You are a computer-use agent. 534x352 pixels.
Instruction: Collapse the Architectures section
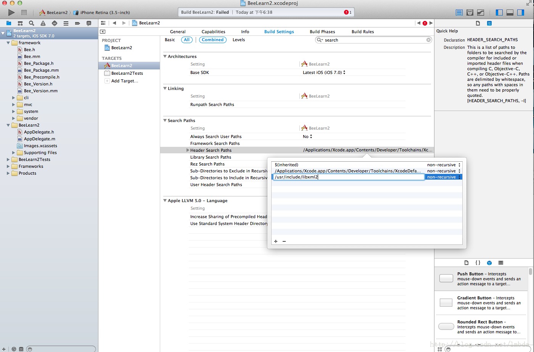pyautogui.click(x=165, y=56)
